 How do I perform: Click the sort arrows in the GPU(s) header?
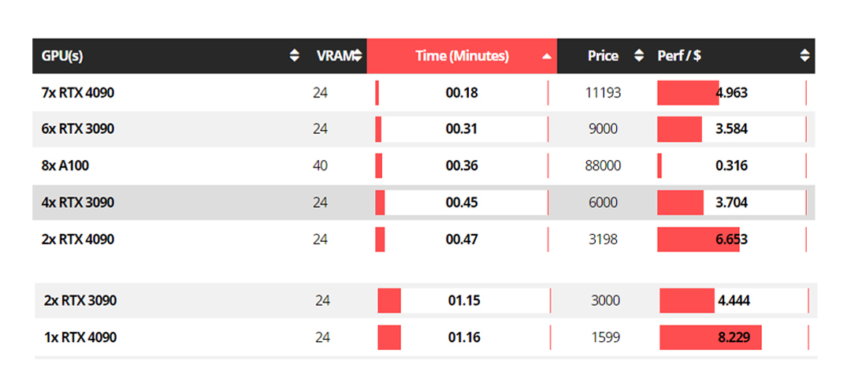coord(295,56)
